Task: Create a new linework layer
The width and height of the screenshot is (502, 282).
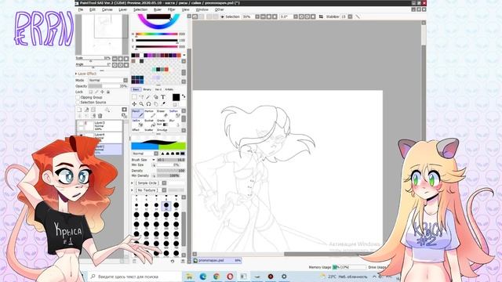Action: (86, 110)
